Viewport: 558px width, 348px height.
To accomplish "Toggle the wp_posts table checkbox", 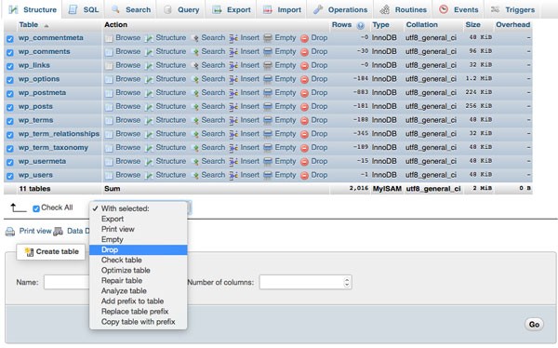I will (10, 107).
